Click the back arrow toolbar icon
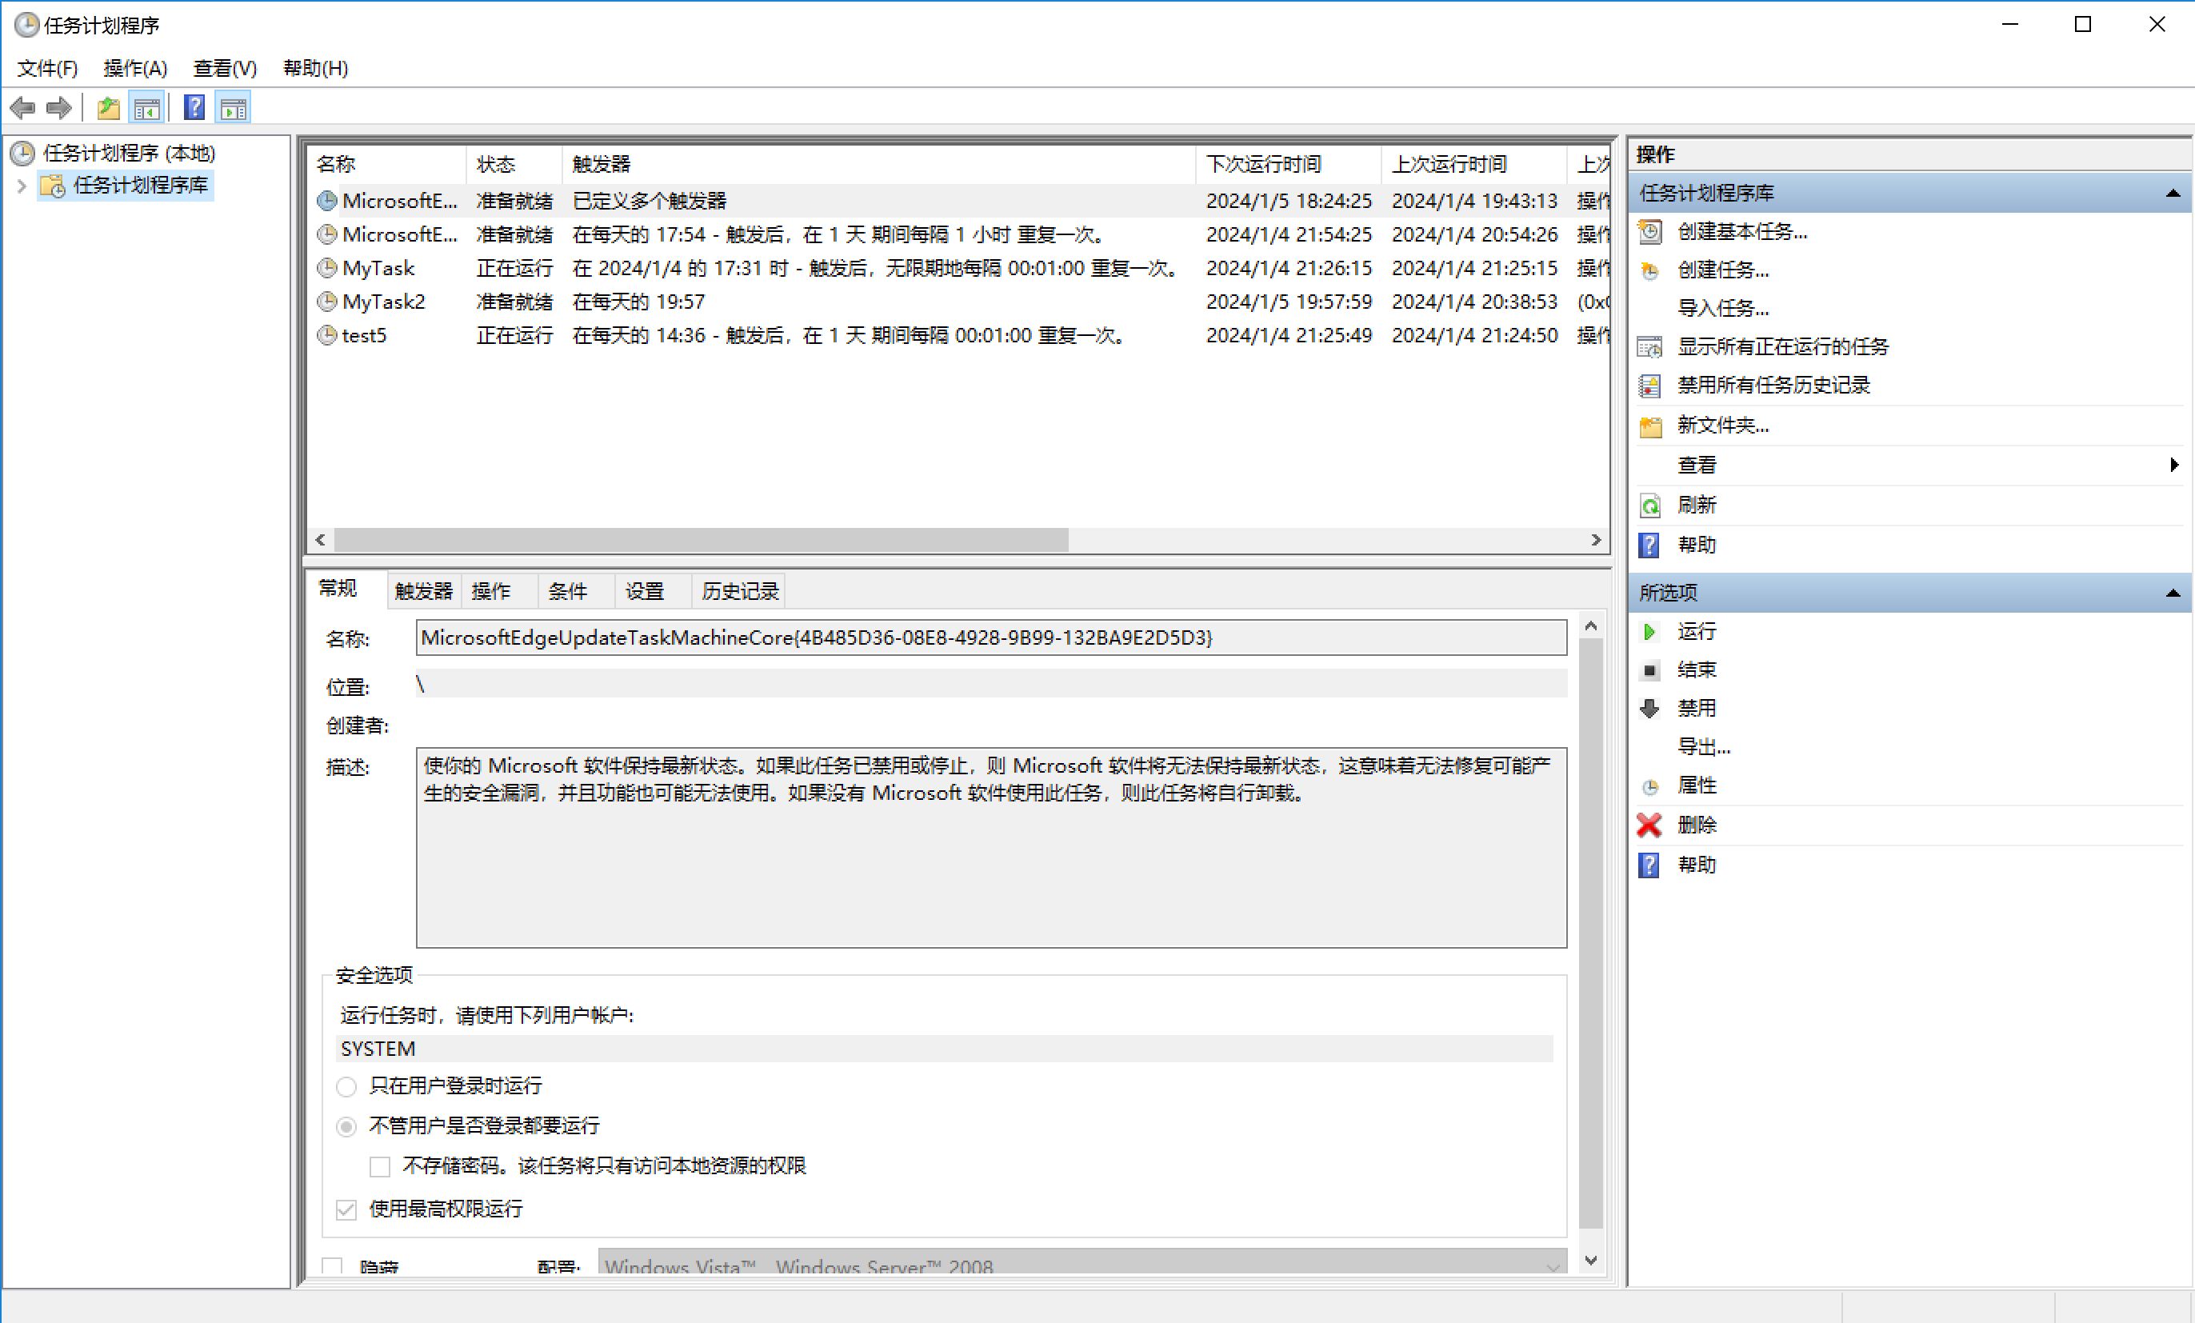 [22, 109]
